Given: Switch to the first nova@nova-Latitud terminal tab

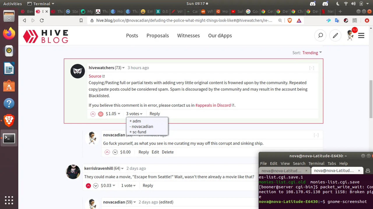Looking at the screenshot, I should pos(284,171).
